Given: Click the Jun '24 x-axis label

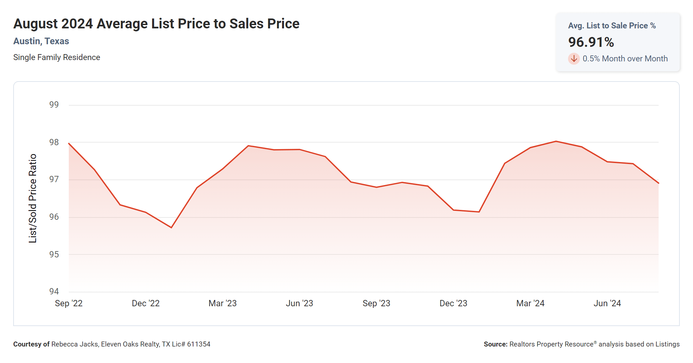Looking at the screenshot, I should point(607,303).
